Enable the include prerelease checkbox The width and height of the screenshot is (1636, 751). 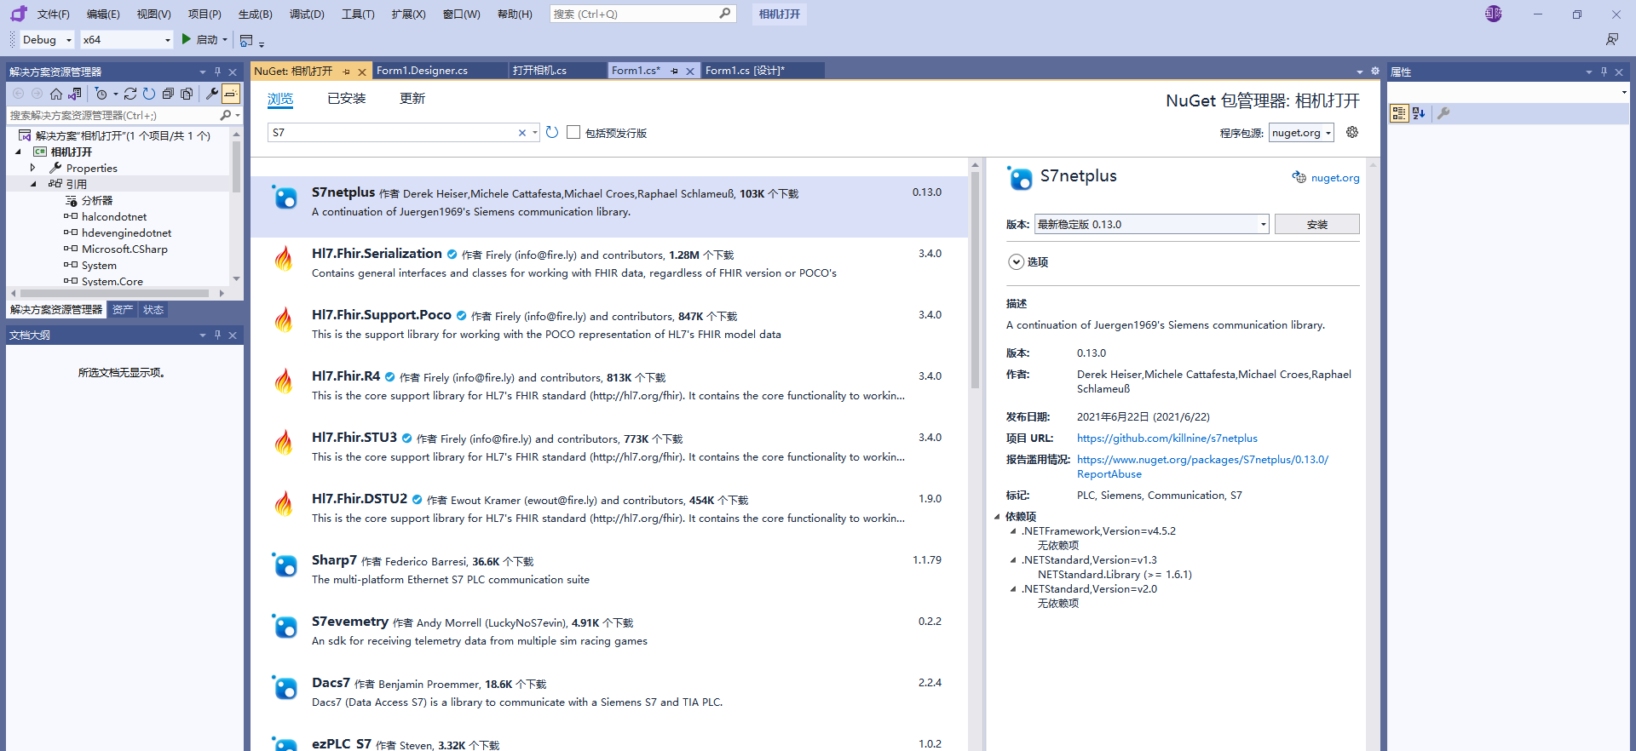573,132
